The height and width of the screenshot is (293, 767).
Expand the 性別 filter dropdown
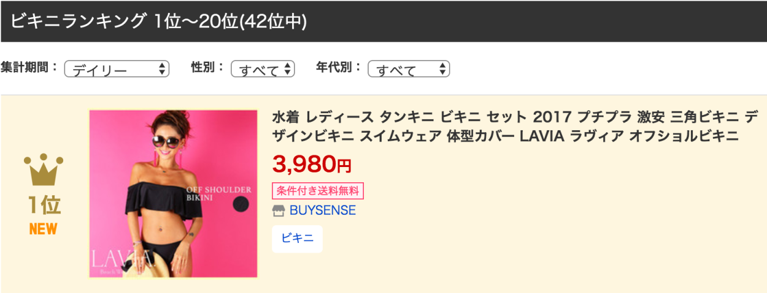(x=263, y=69)
